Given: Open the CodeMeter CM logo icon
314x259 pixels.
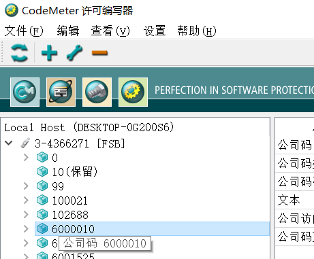Looking at the screenshot, I should [25, 92].
